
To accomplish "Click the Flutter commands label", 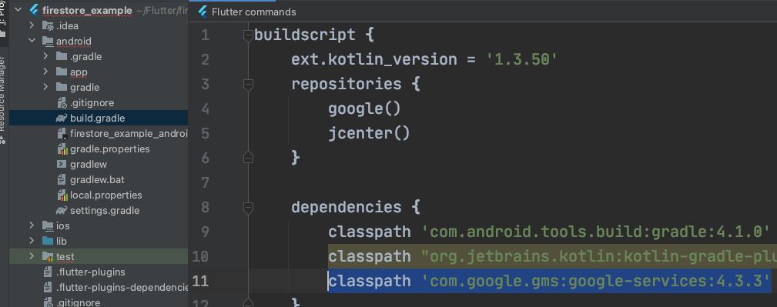I will [253, 12].
